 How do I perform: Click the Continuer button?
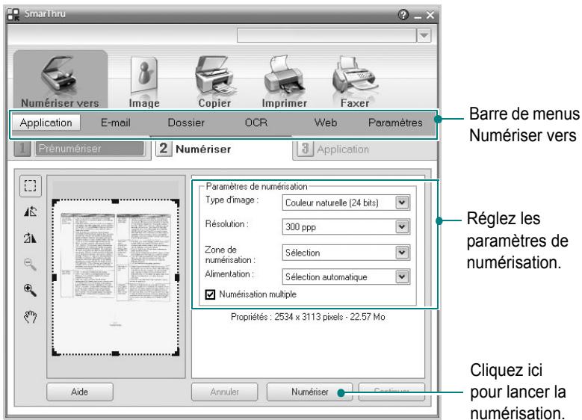391,392
